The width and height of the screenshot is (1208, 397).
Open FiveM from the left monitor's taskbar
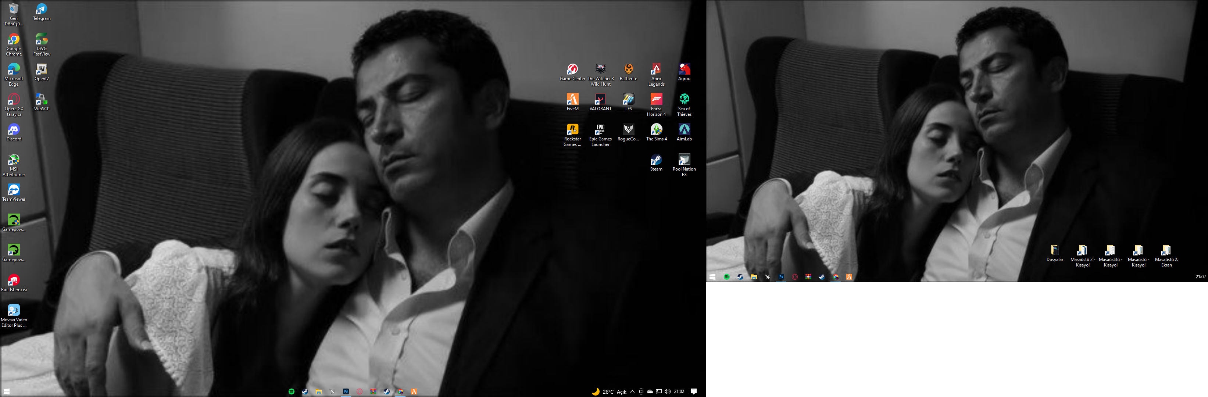point(414,391)
